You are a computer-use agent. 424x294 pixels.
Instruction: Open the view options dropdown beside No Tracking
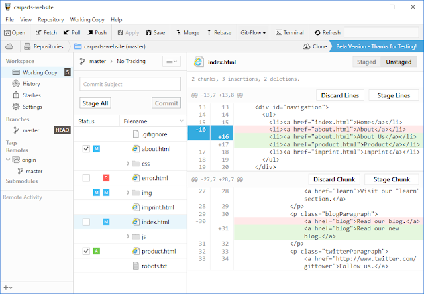click(172, 62)
